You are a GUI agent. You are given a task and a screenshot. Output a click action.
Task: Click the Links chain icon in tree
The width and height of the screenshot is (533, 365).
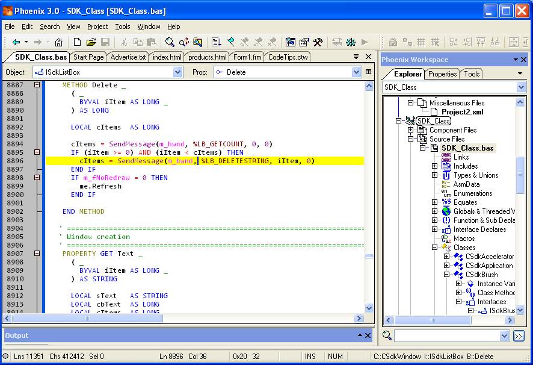pyautogui.click(x=446, y=157)
